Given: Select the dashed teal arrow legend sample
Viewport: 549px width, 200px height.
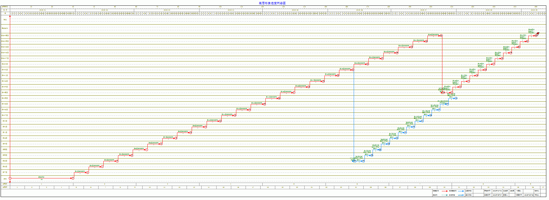Looking at the screenshot, I should (x=445, y=195).
